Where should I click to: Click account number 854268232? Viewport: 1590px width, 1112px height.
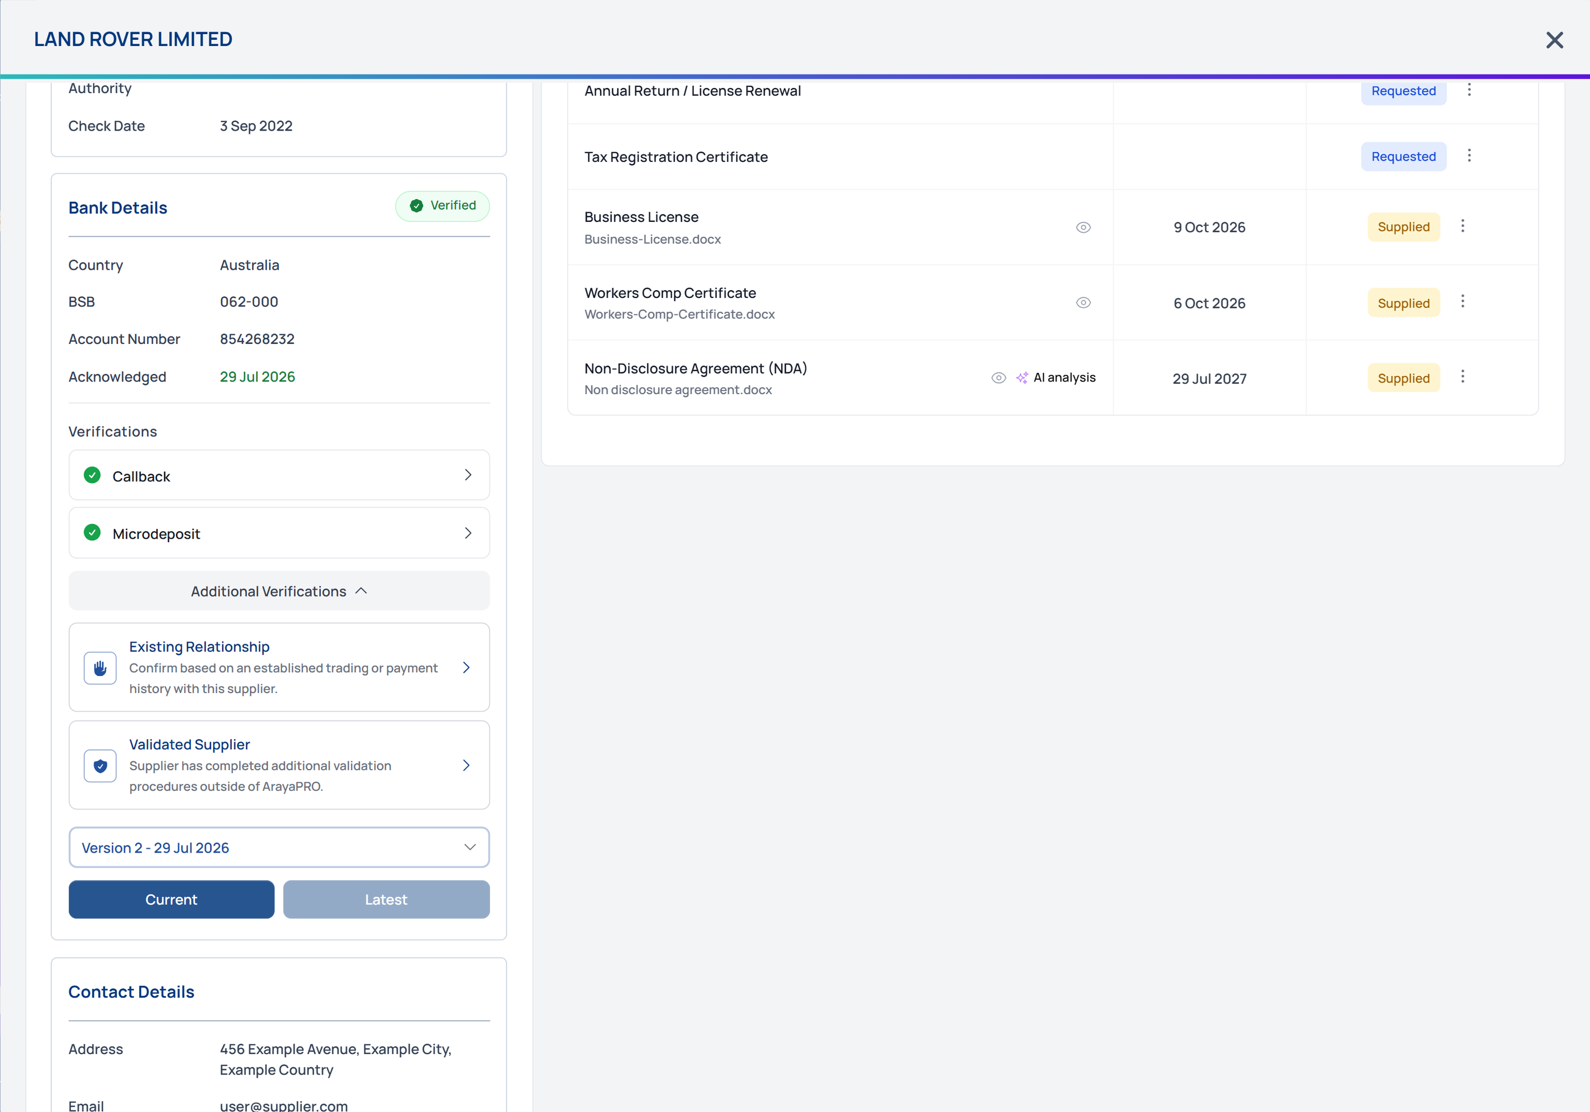257,339
